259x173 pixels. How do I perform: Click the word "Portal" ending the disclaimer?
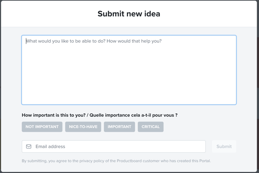pos(205,161)
